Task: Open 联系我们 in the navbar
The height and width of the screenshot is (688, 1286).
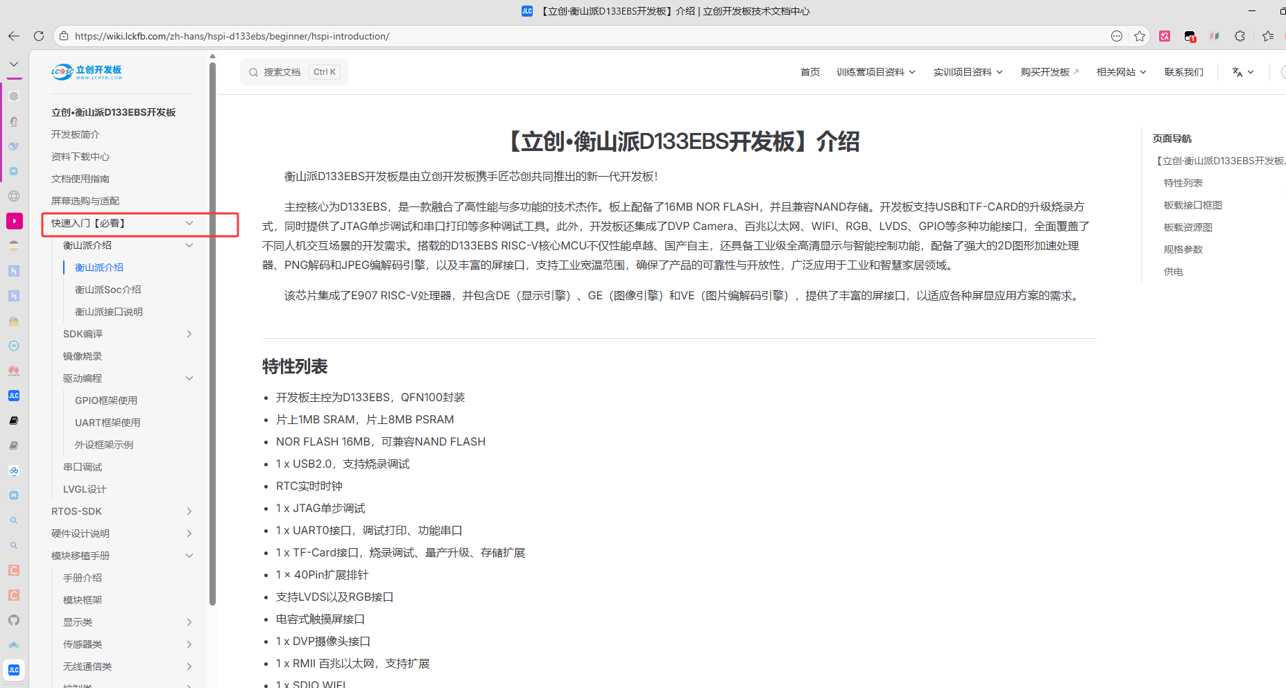Action: [1184, 72]
